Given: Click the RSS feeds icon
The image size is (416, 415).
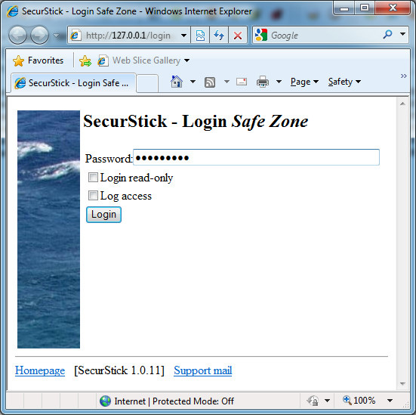Looking at the screenshot, I should click(x=210, y=82).
